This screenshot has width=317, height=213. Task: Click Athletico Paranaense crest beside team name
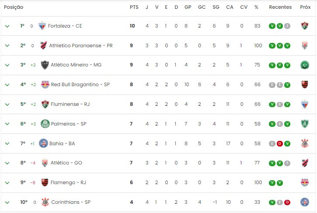[x=43, y=45]
